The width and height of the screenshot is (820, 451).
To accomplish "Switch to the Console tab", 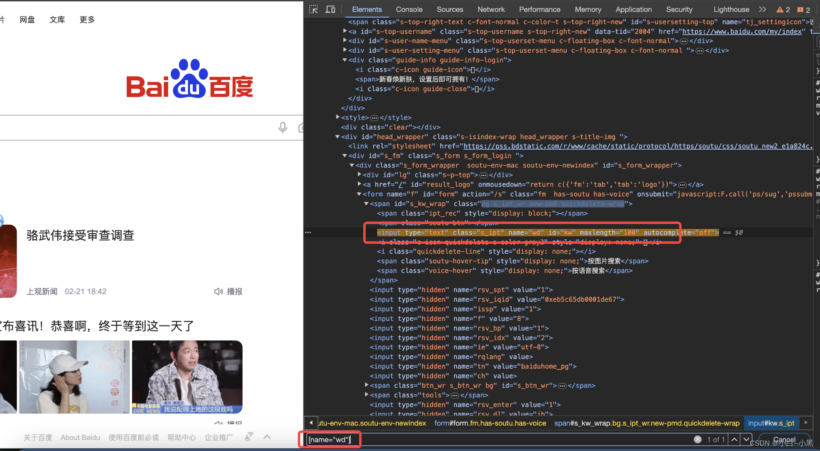I will tap(409, 9).
